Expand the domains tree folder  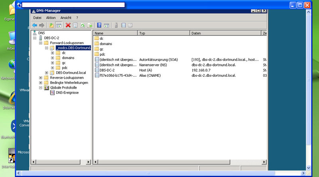click(53, 58)
